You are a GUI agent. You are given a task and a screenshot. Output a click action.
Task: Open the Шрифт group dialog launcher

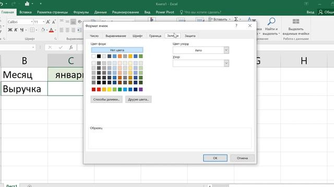pyautogui.click(x=55, y=39)
